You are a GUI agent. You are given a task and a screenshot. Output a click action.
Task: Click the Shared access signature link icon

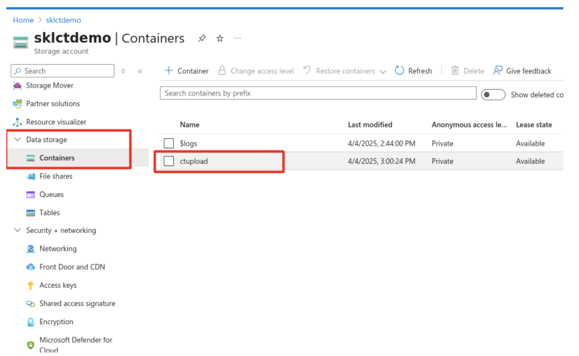(30, 303)
